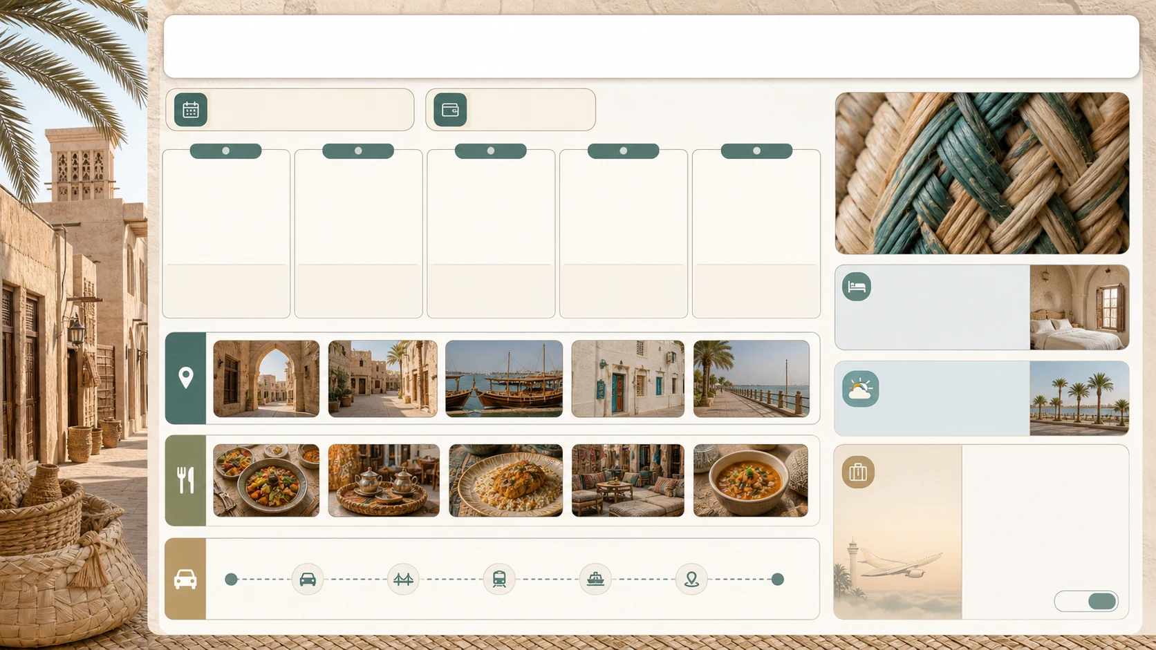This screenshot has width=1156, height=650.
Task: Open the orange soup bowl photo
Action: [x=751, y=480]
